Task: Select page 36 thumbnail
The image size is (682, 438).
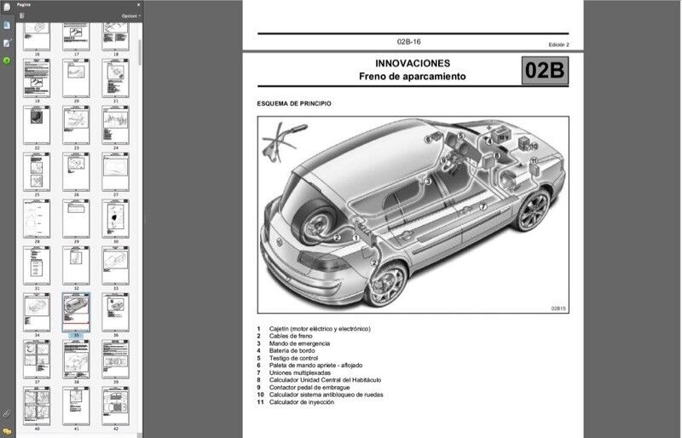Action: (x=115, y=312)
